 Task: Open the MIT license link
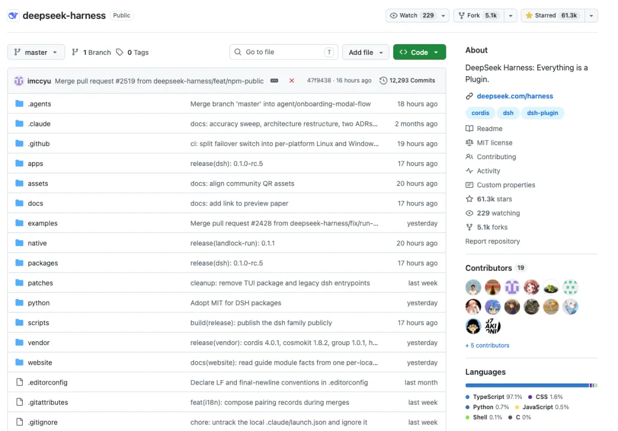point(489,143)
